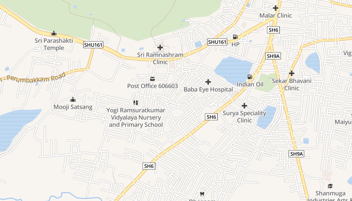Screen dimensions: 352x201
Task: Click the SH6 shield below Baba Eye Hospital
Action: tap(211, 117)
